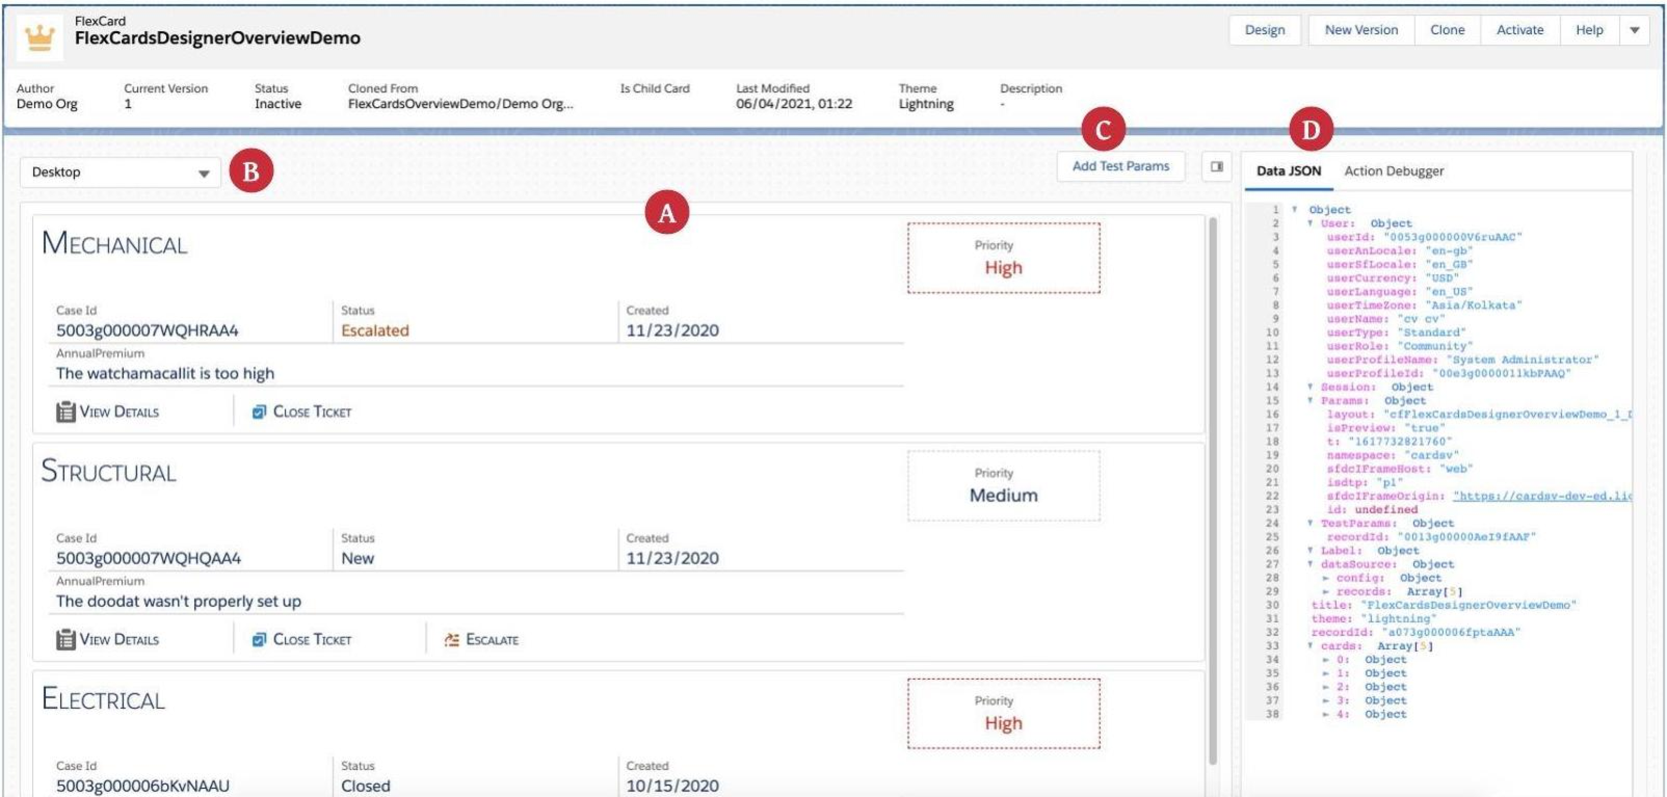The image size is (1667, 797).
Task: Collapse the cards Array node
Action: pos(1310,645)
